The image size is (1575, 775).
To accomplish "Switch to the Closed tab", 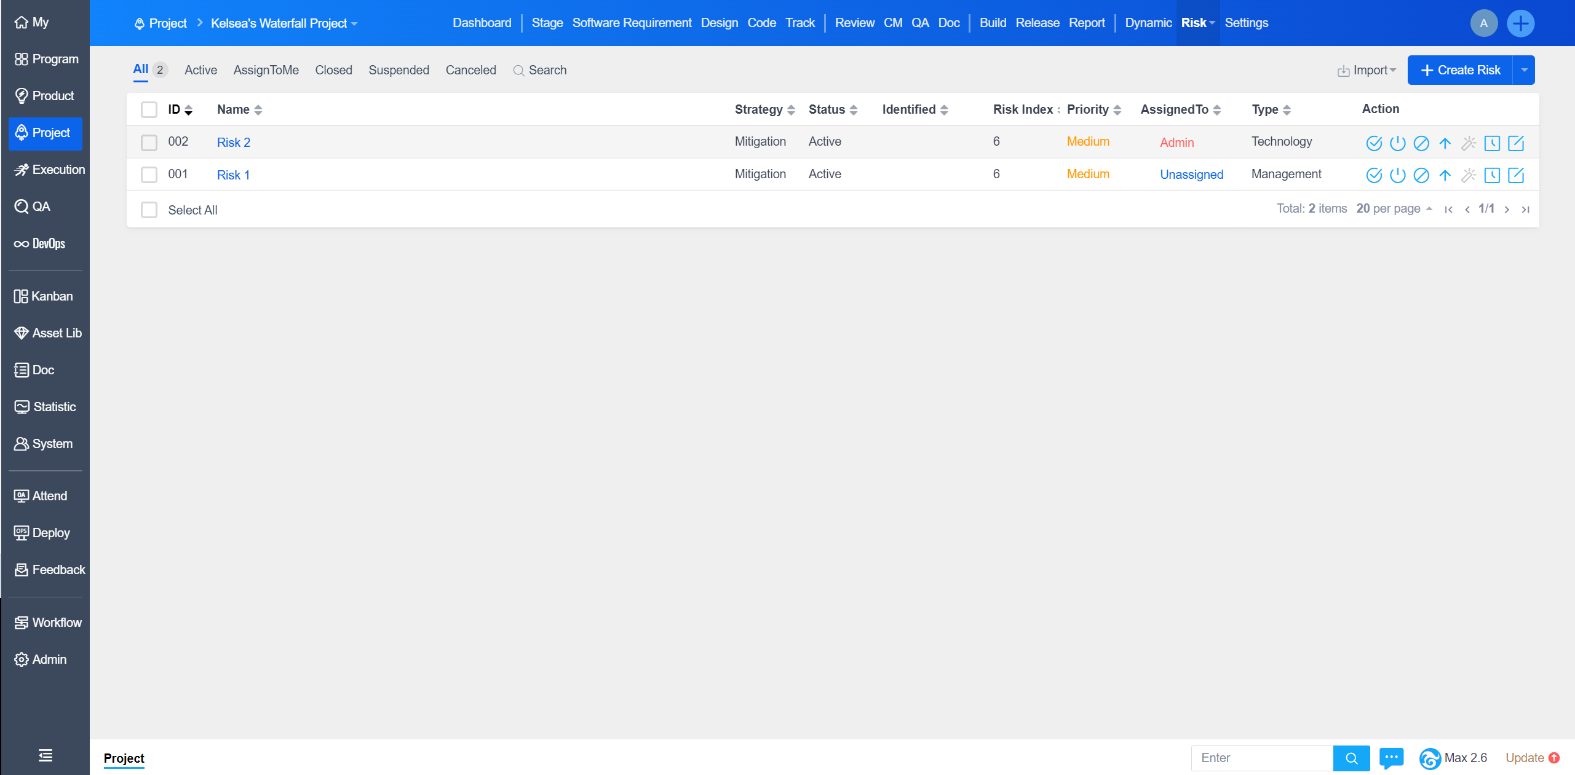I will [x=333, y=70].
